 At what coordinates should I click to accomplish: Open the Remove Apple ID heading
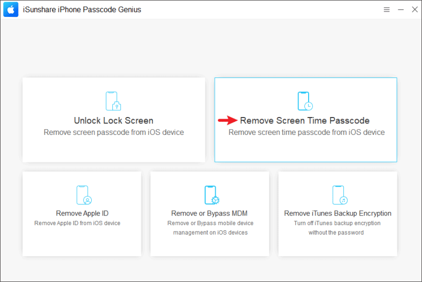pyautogui.click(x=82, y=213)
